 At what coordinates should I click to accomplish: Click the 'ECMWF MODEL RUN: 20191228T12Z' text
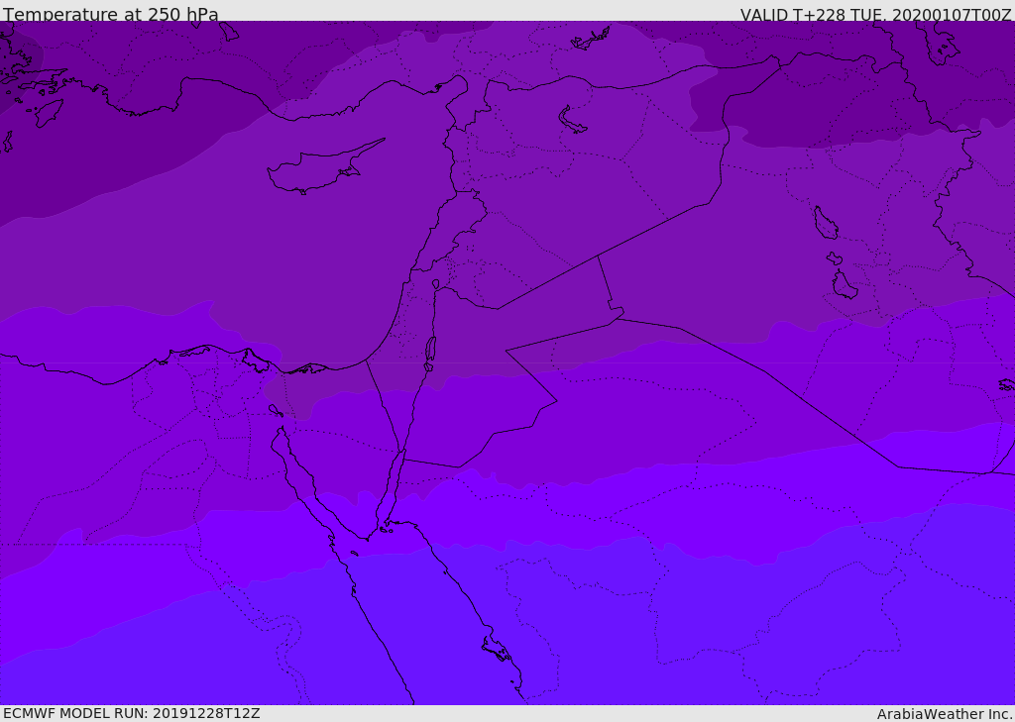tap(132, 713)
